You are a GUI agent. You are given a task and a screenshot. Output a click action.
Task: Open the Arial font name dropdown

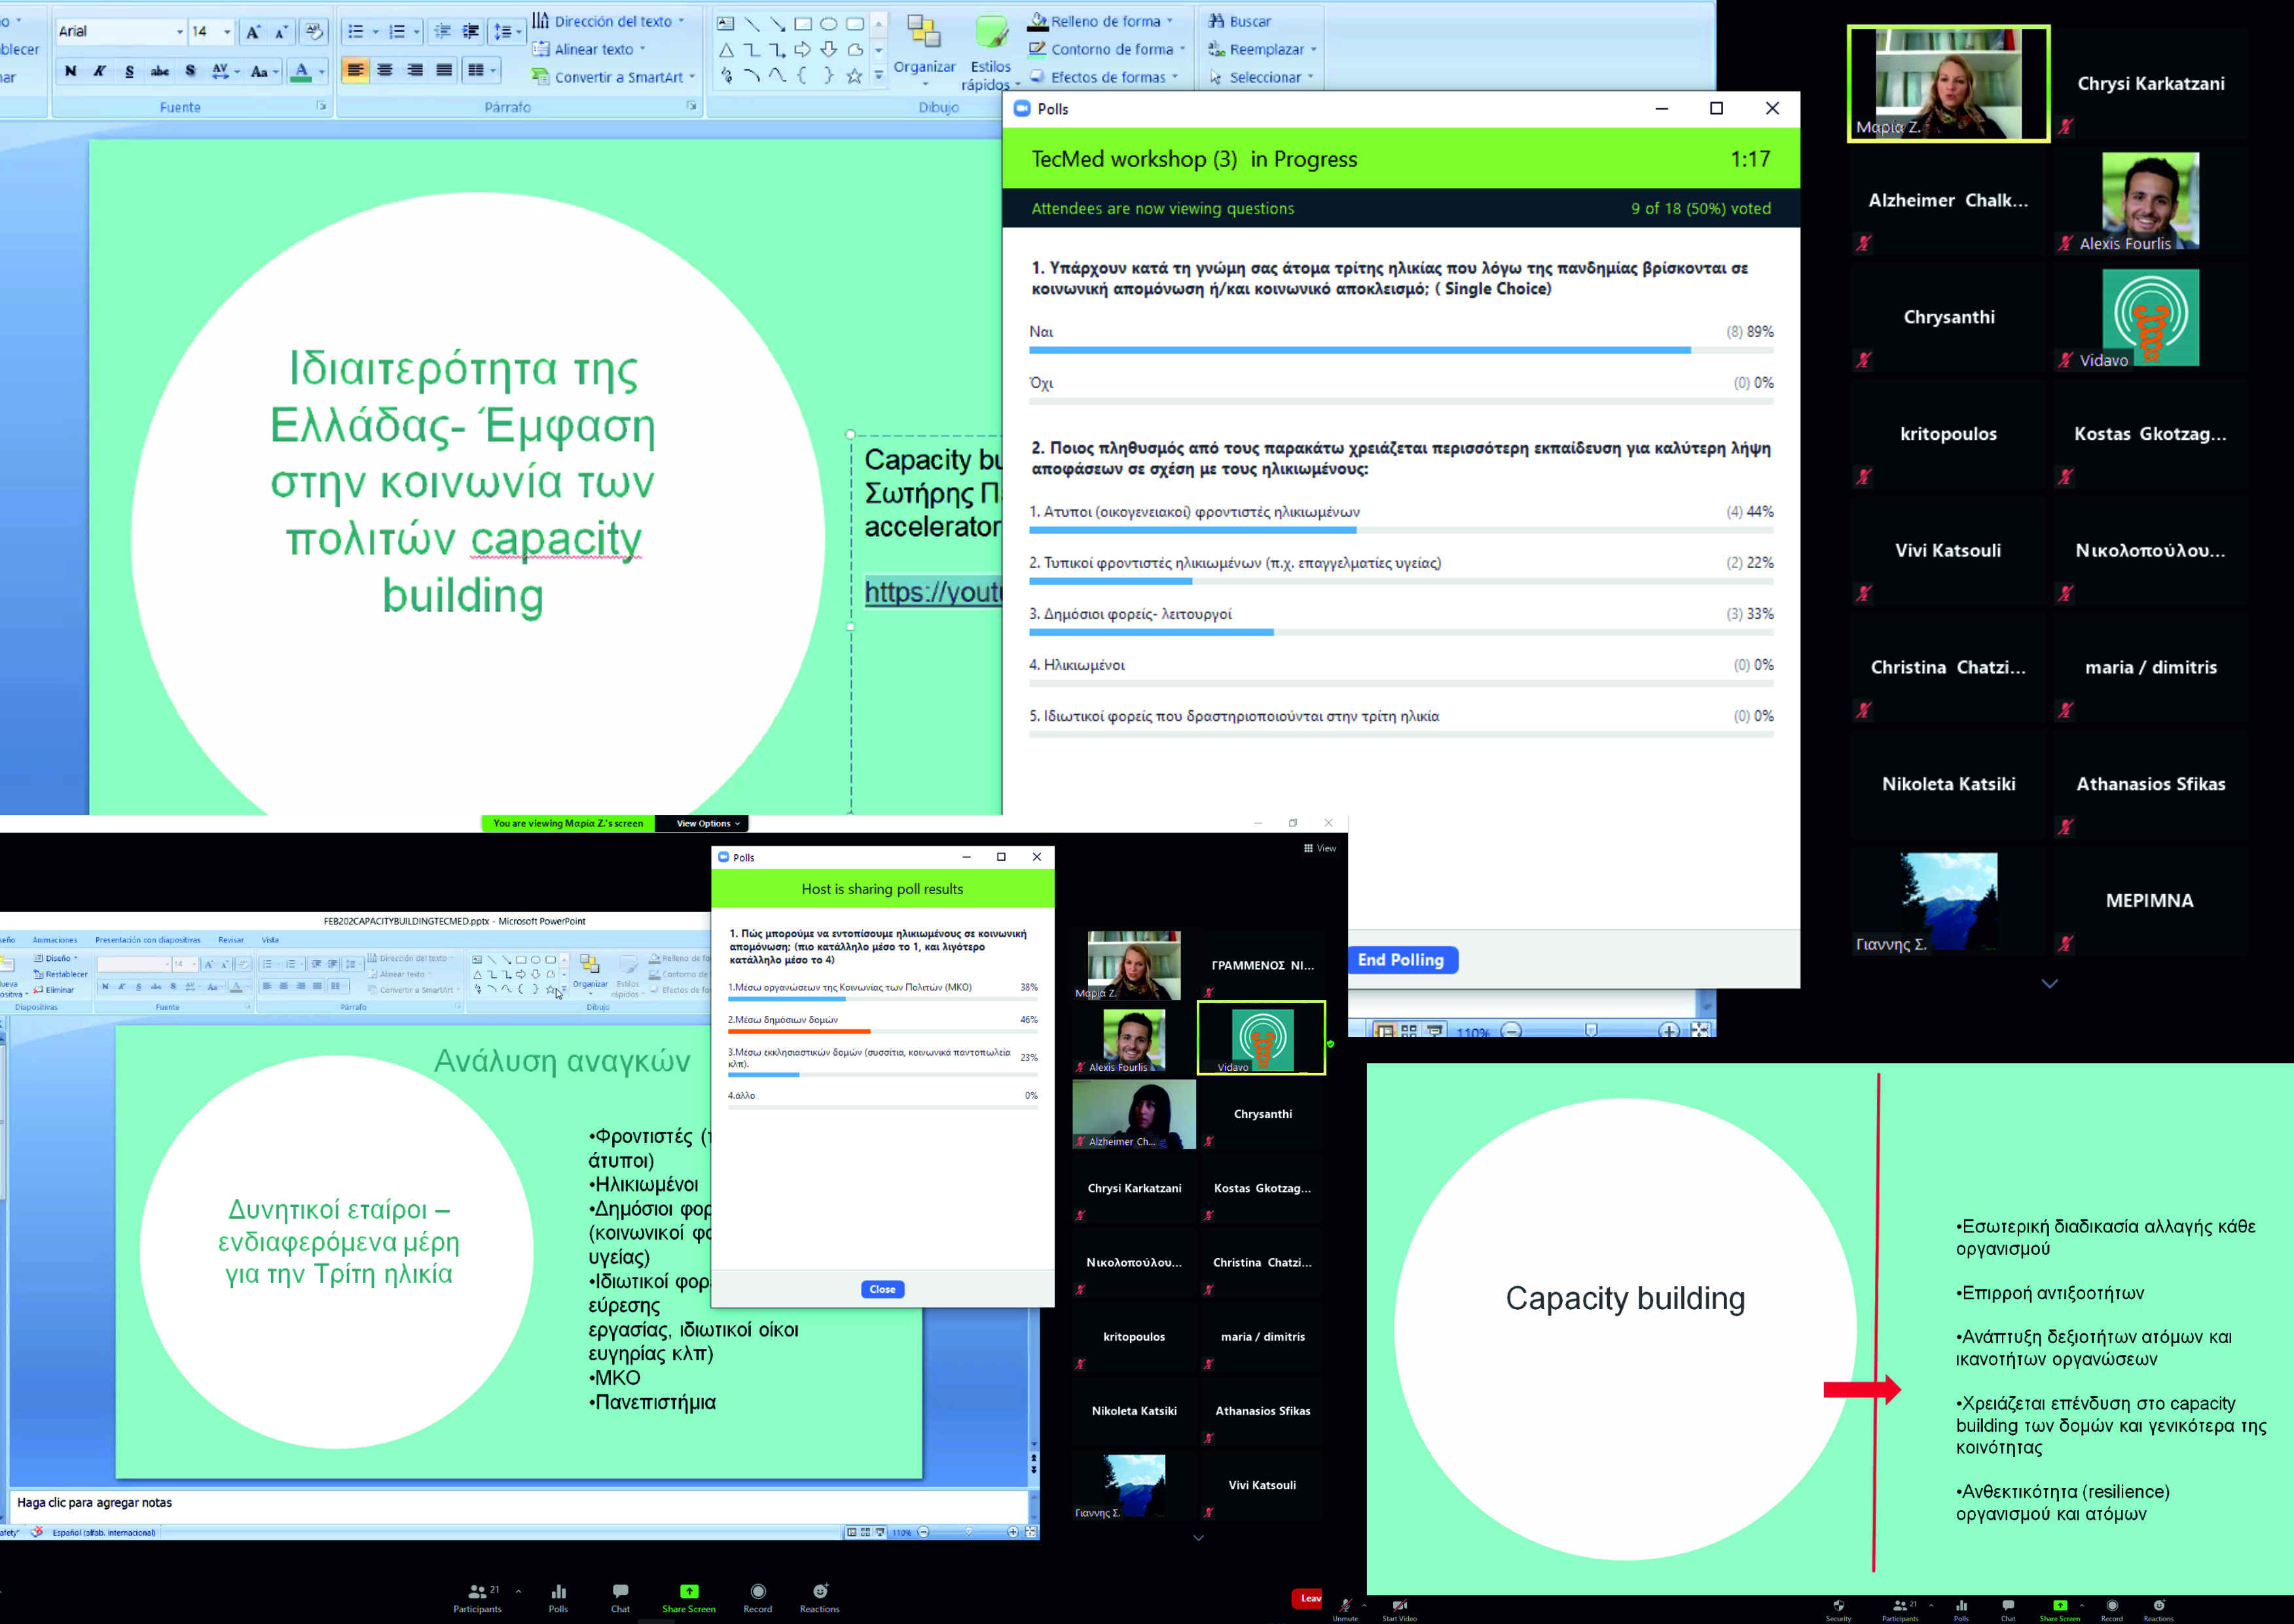point(180,32)
